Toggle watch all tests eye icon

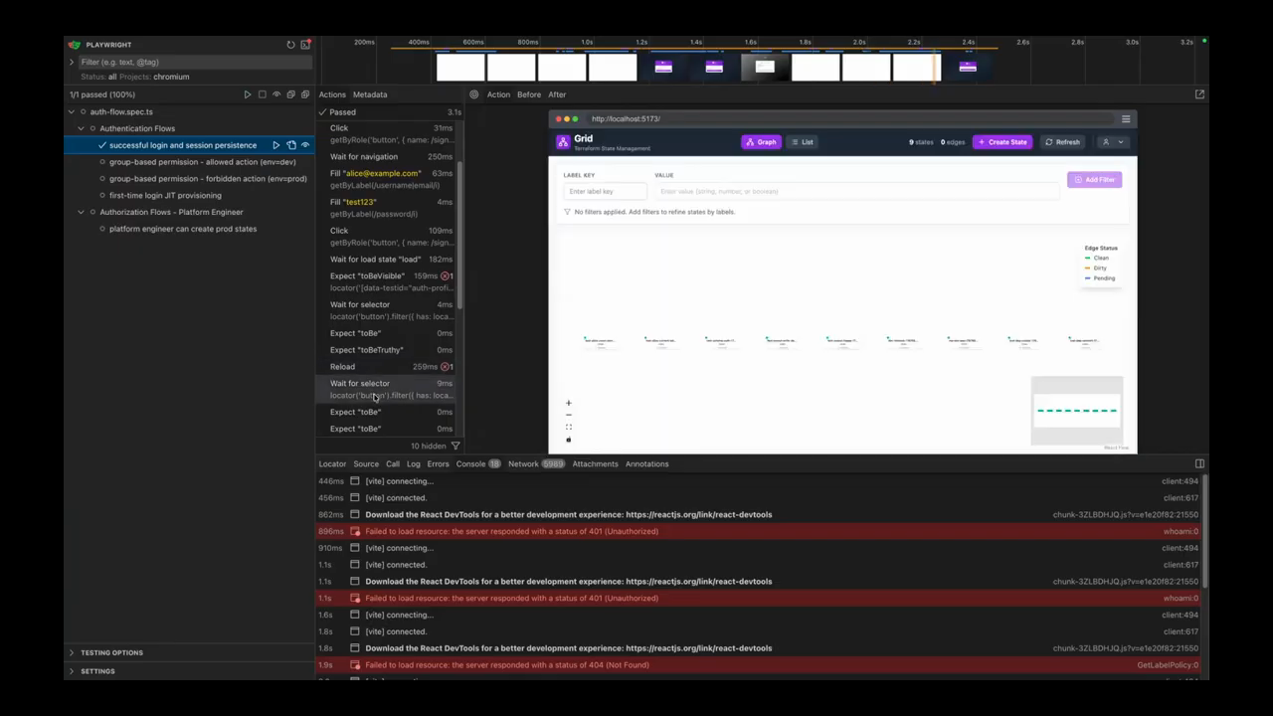point(276,94)
